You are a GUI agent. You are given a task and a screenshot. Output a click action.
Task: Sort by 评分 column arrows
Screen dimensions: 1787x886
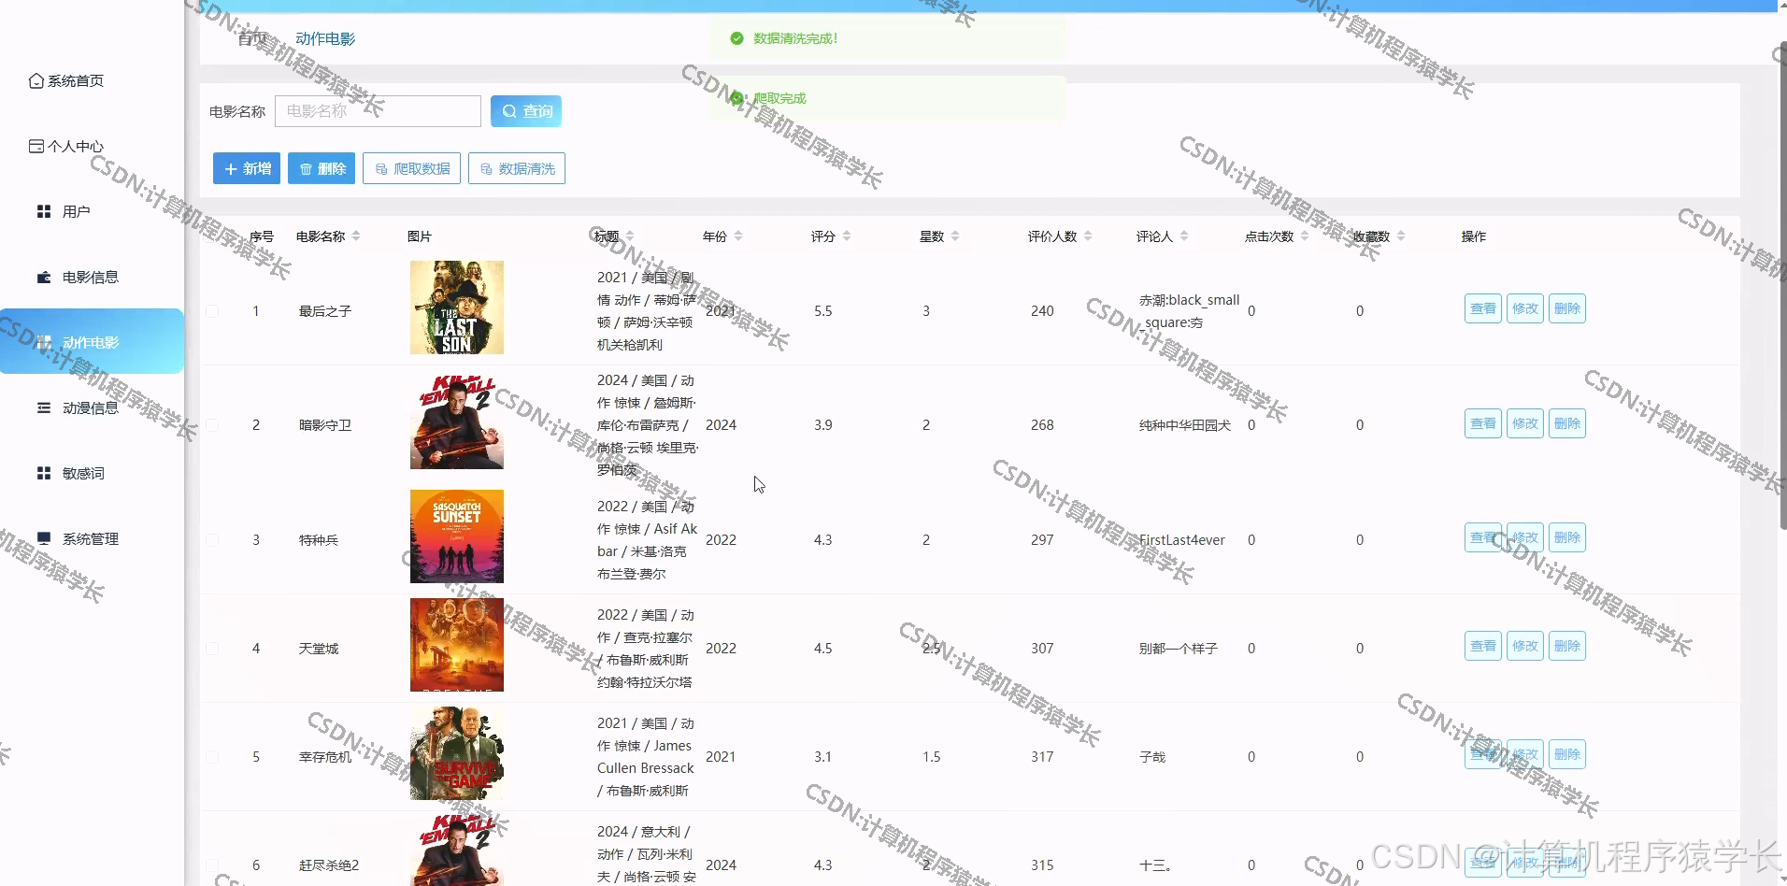tap(847, 236)
